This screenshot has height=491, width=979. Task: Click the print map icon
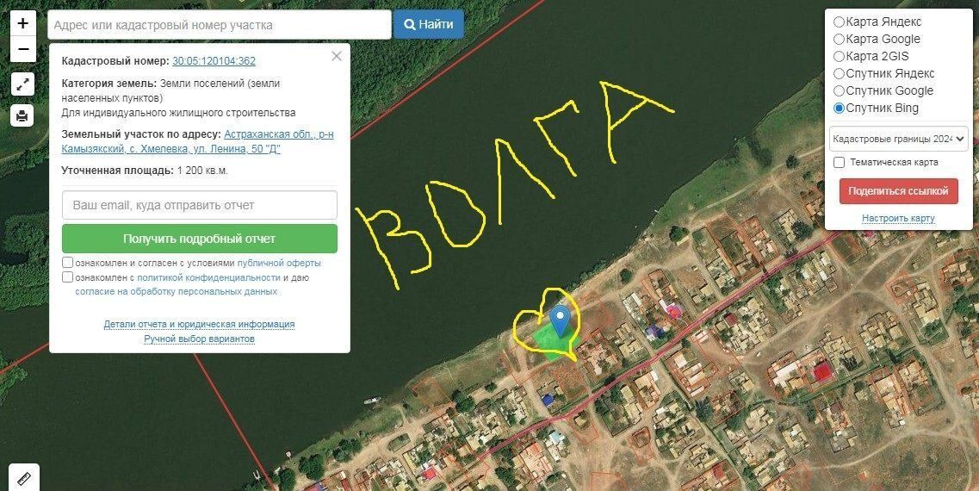click(22, 115)
